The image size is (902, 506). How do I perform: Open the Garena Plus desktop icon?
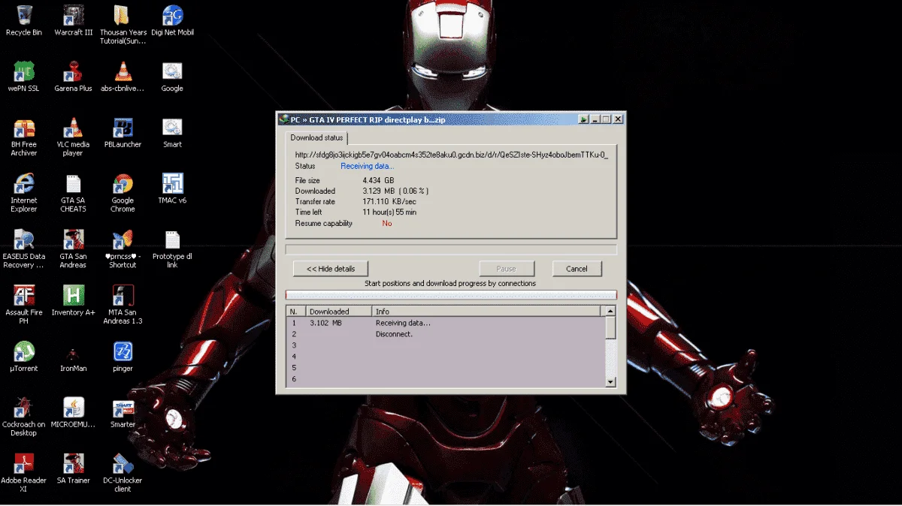(x=74, y=77)
